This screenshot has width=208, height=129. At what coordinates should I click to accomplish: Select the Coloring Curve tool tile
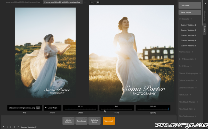[94, 121]
